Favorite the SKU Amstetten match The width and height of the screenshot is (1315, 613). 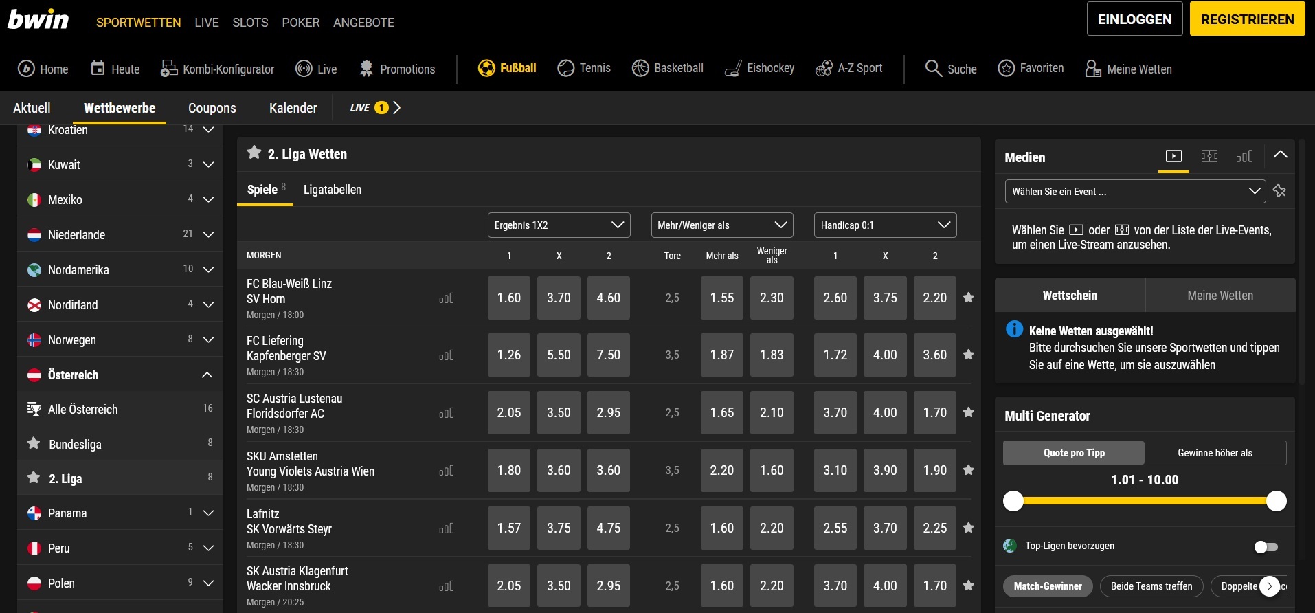(x=969, y=470)
